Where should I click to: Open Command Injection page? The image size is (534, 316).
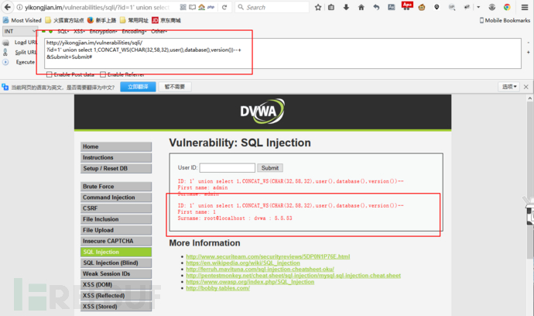pos(116,197)
